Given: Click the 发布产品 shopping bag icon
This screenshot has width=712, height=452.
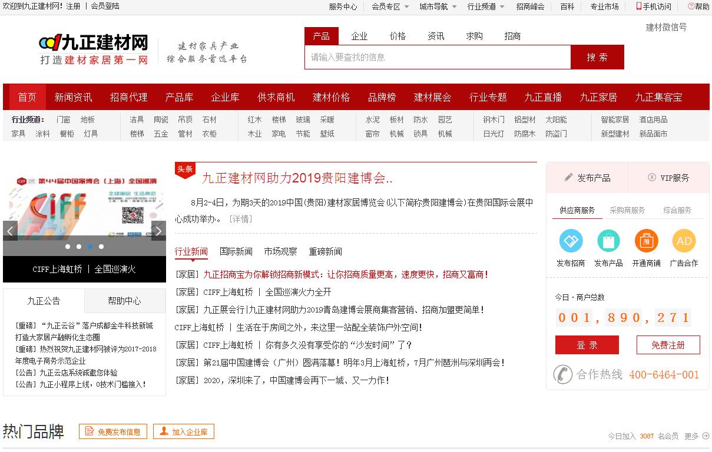Looking at the screenshot, I should click(608, 241).
